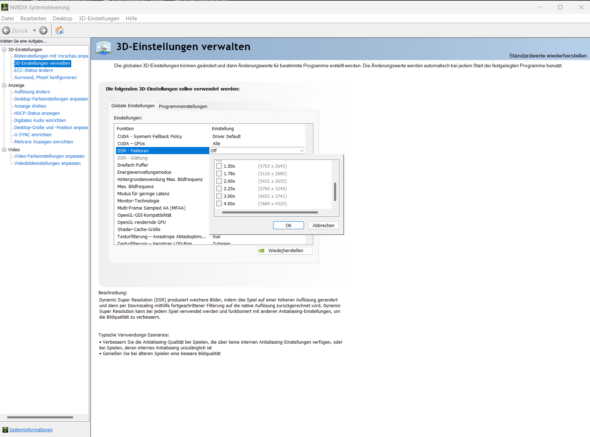Click the Wiederherstellen button

(285, 251)
